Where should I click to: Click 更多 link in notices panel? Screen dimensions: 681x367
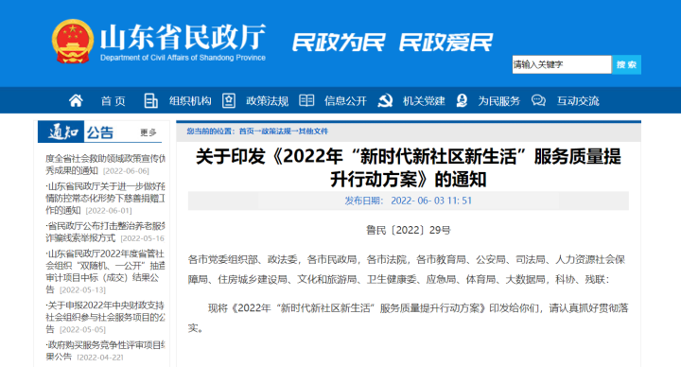pyautogui.click(x=148, y=132)
